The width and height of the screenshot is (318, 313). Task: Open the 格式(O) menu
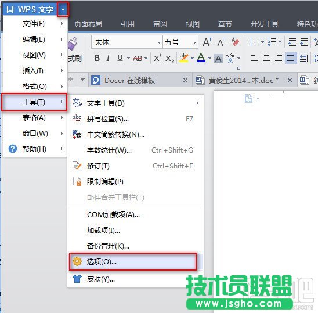click(x=35, y=87)
